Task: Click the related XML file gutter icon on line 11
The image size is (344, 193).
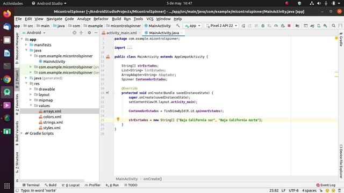Action: click(x=108, y=57)
